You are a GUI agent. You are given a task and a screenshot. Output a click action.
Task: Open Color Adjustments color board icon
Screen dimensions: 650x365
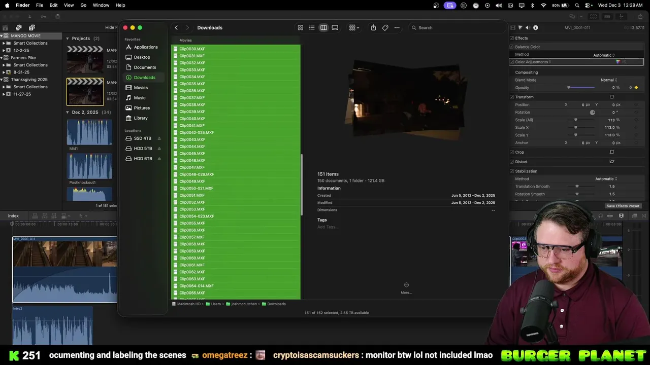[618, 62]
